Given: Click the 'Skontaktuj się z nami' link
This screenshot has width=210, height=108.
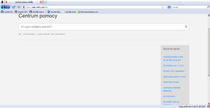Looking at the screenshot, I should [173, 65].
